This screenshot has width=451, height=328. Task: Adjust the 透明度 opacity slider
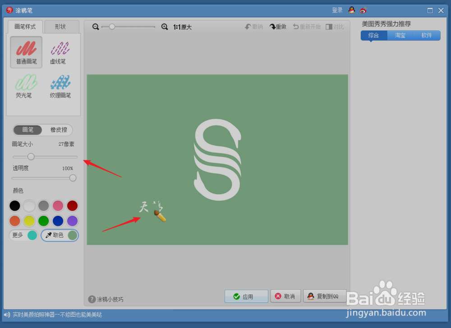click(x=73, y=178)
